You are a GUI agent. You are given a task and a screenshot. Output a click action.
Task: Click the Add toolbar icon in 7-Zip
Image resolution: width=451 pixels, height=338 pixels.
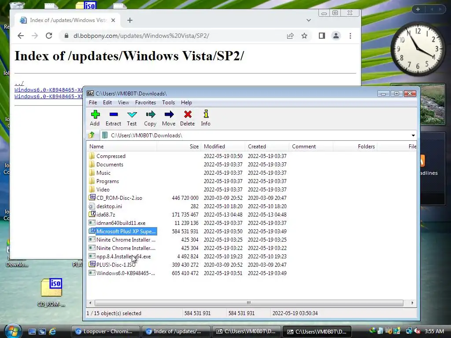pyautogui.click(x=95, y=118)
